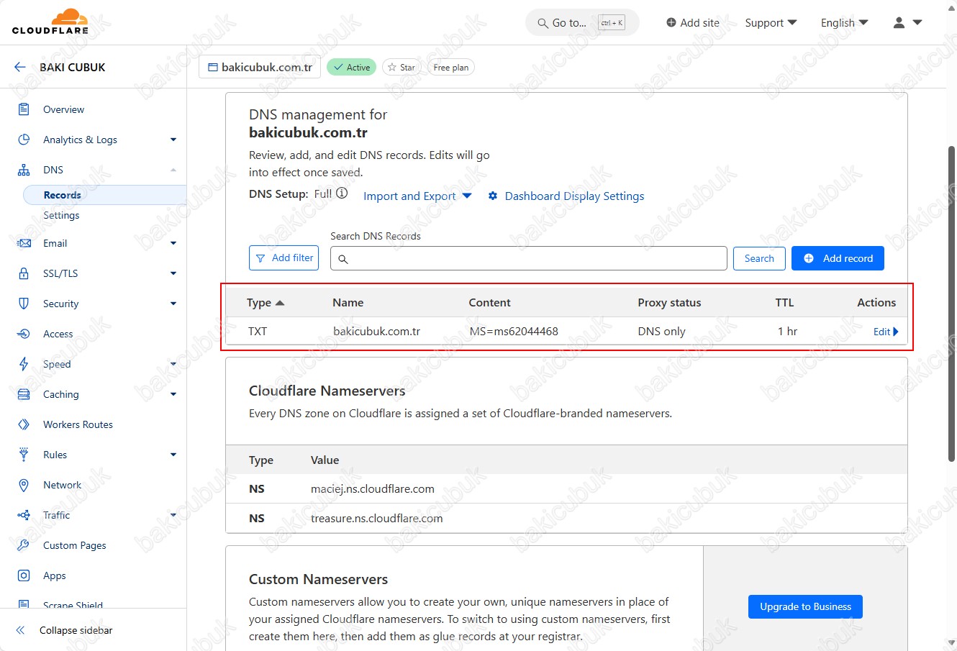Image resolution: width=957 pixels, height=651 pixels.
Task: Click Add site in top bar
Action: (x=692, y=23)
